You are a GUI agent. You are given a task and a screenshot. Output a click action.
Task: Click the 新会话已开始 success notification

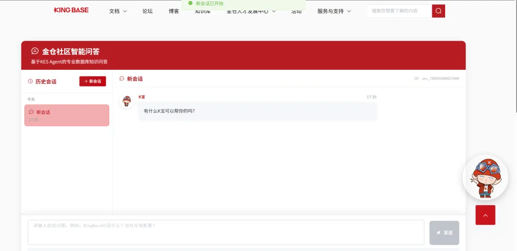(x=243, y=4)
